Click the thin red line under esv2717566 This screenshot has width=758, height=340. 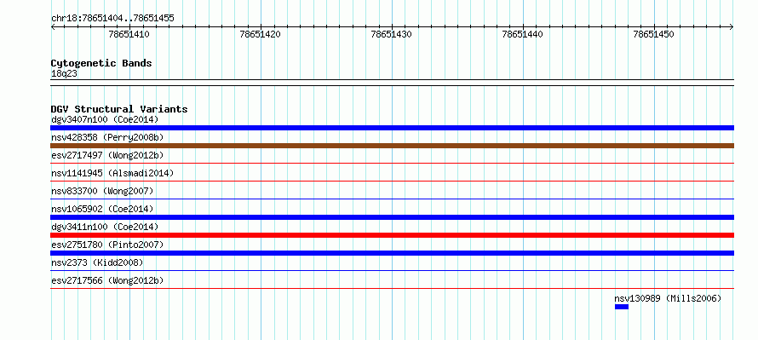point(392,289)
